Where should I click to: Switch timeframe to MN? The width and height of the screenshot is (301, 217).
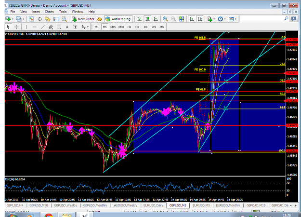[x=162, y=27]
